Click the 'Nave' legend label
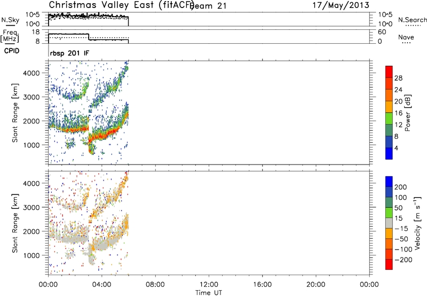 pos(406,37)
